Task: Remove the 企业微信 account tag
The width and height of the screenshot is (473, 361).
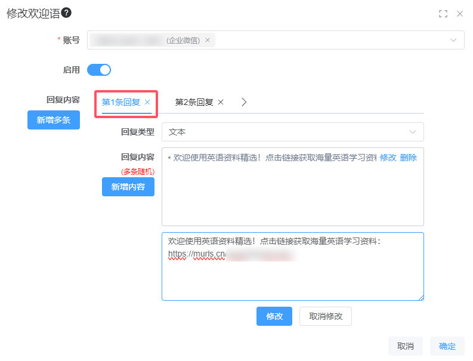Action: click(208, 40)
